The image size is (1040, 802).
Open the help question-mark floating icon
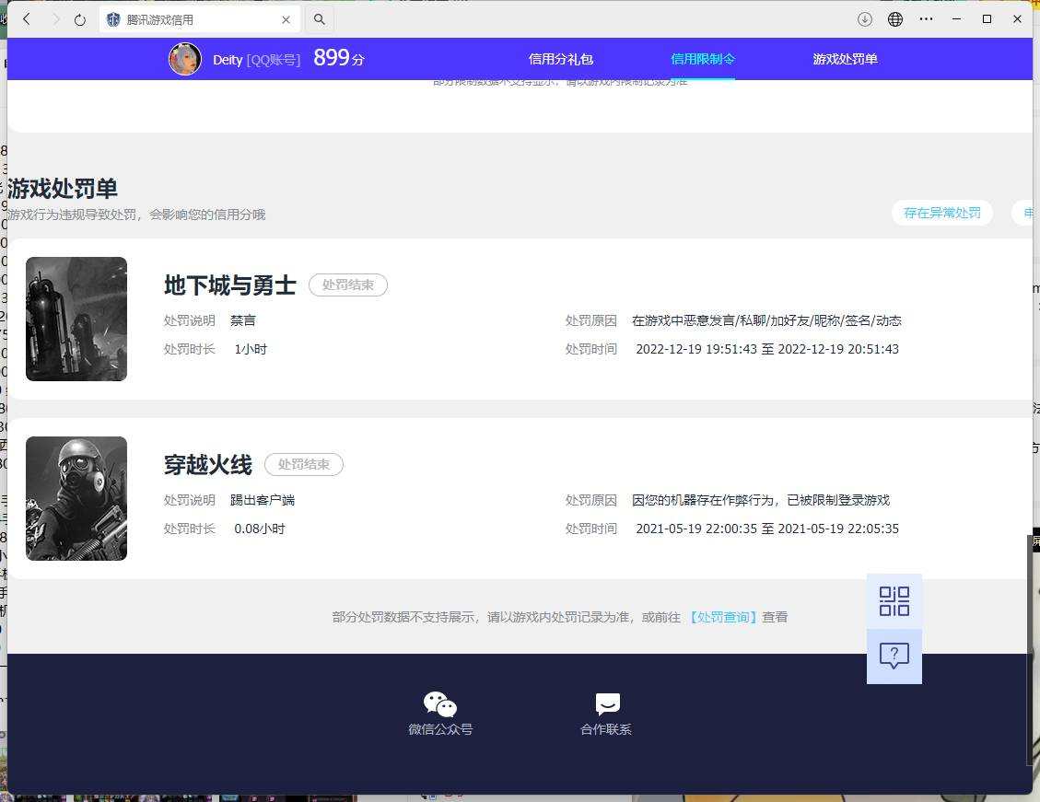tap(894, 657)
